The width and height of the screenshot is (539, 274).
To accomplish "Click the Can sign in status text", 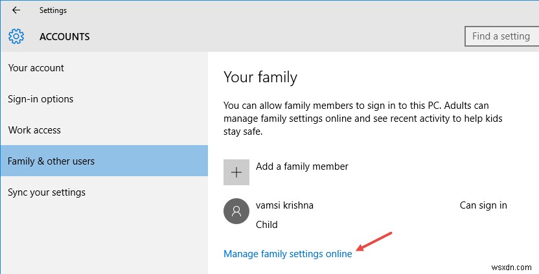I will pyautogui.click(x=483, y=205).
